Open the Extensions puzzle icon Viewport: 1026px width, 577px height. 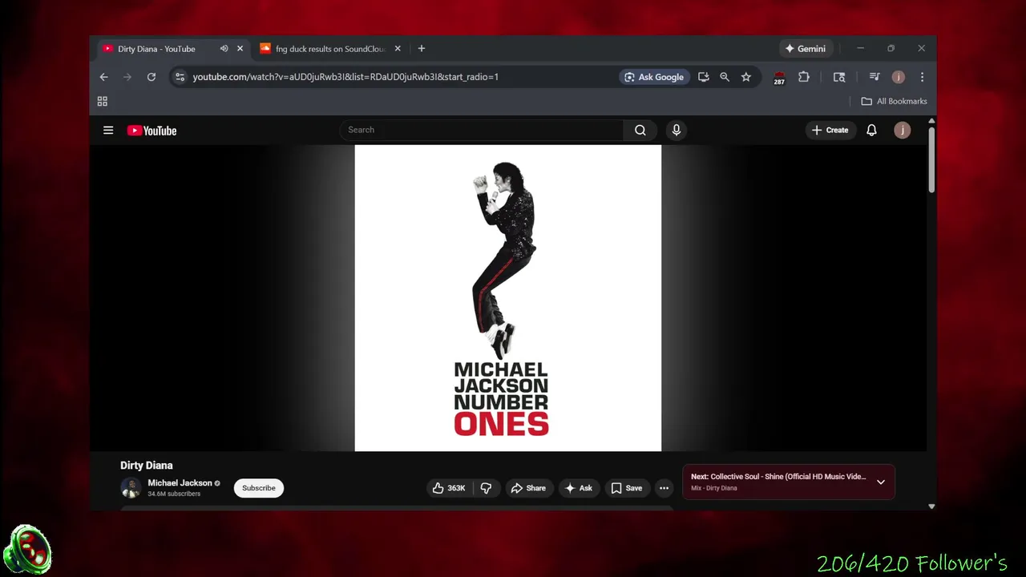804,77
